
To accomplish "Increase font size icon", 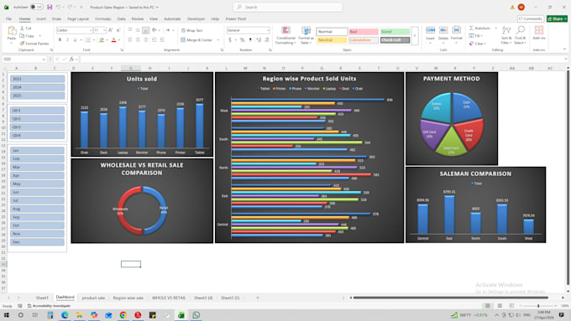I will 111,30.
